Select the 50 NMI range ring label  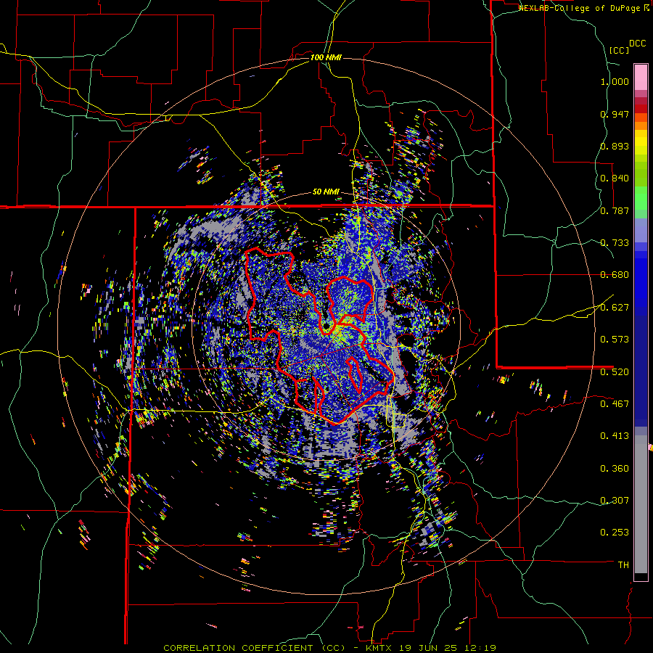pyautogui.click(x=326, y=192)
